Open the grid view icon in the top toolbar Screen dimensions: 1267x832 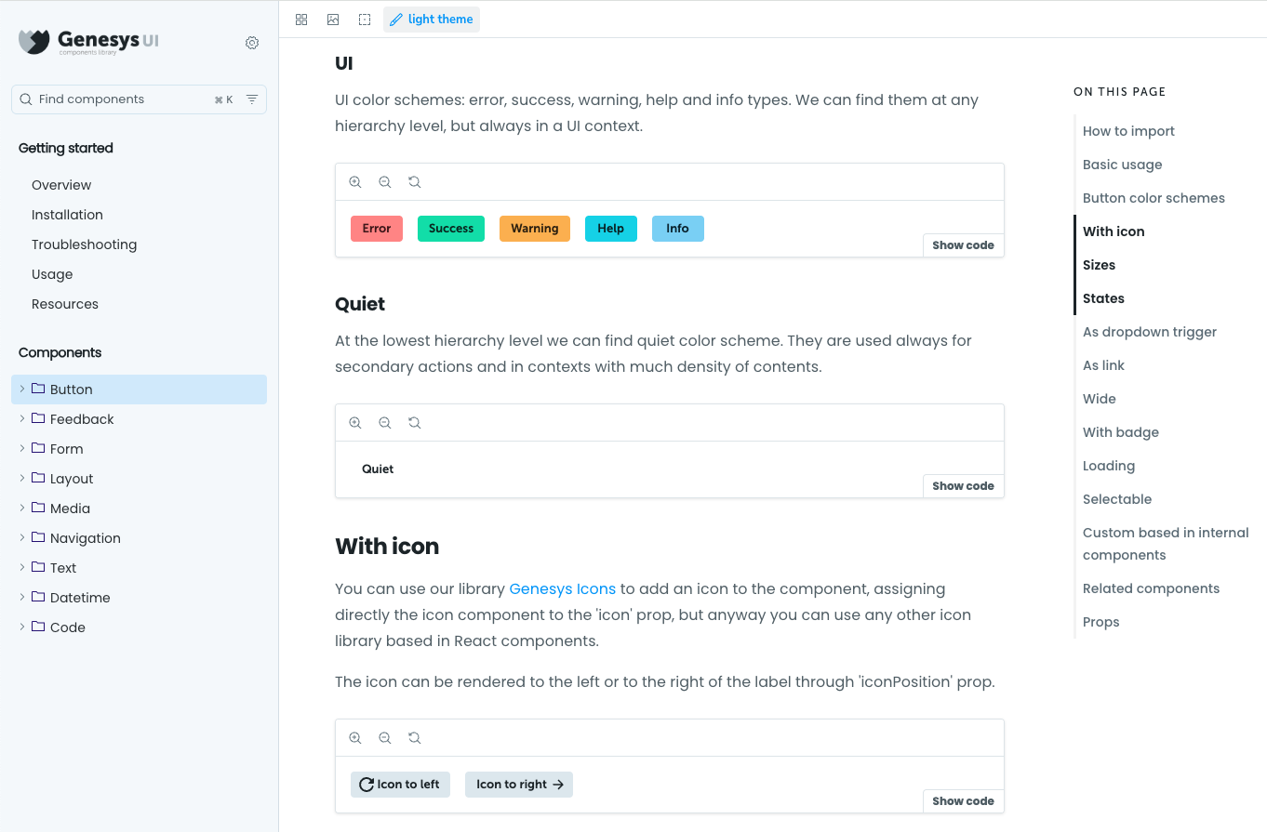coord(300,19)
